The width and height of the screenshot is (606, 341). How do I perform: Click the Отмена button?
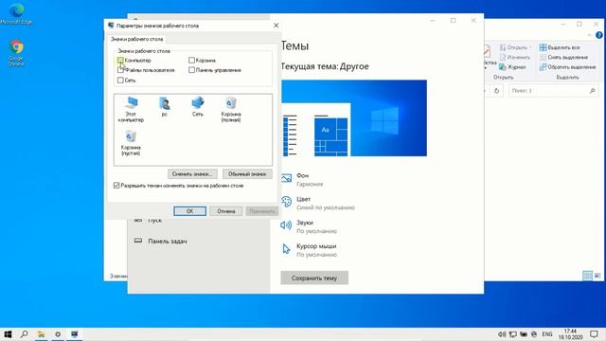(x=226, y=211)
